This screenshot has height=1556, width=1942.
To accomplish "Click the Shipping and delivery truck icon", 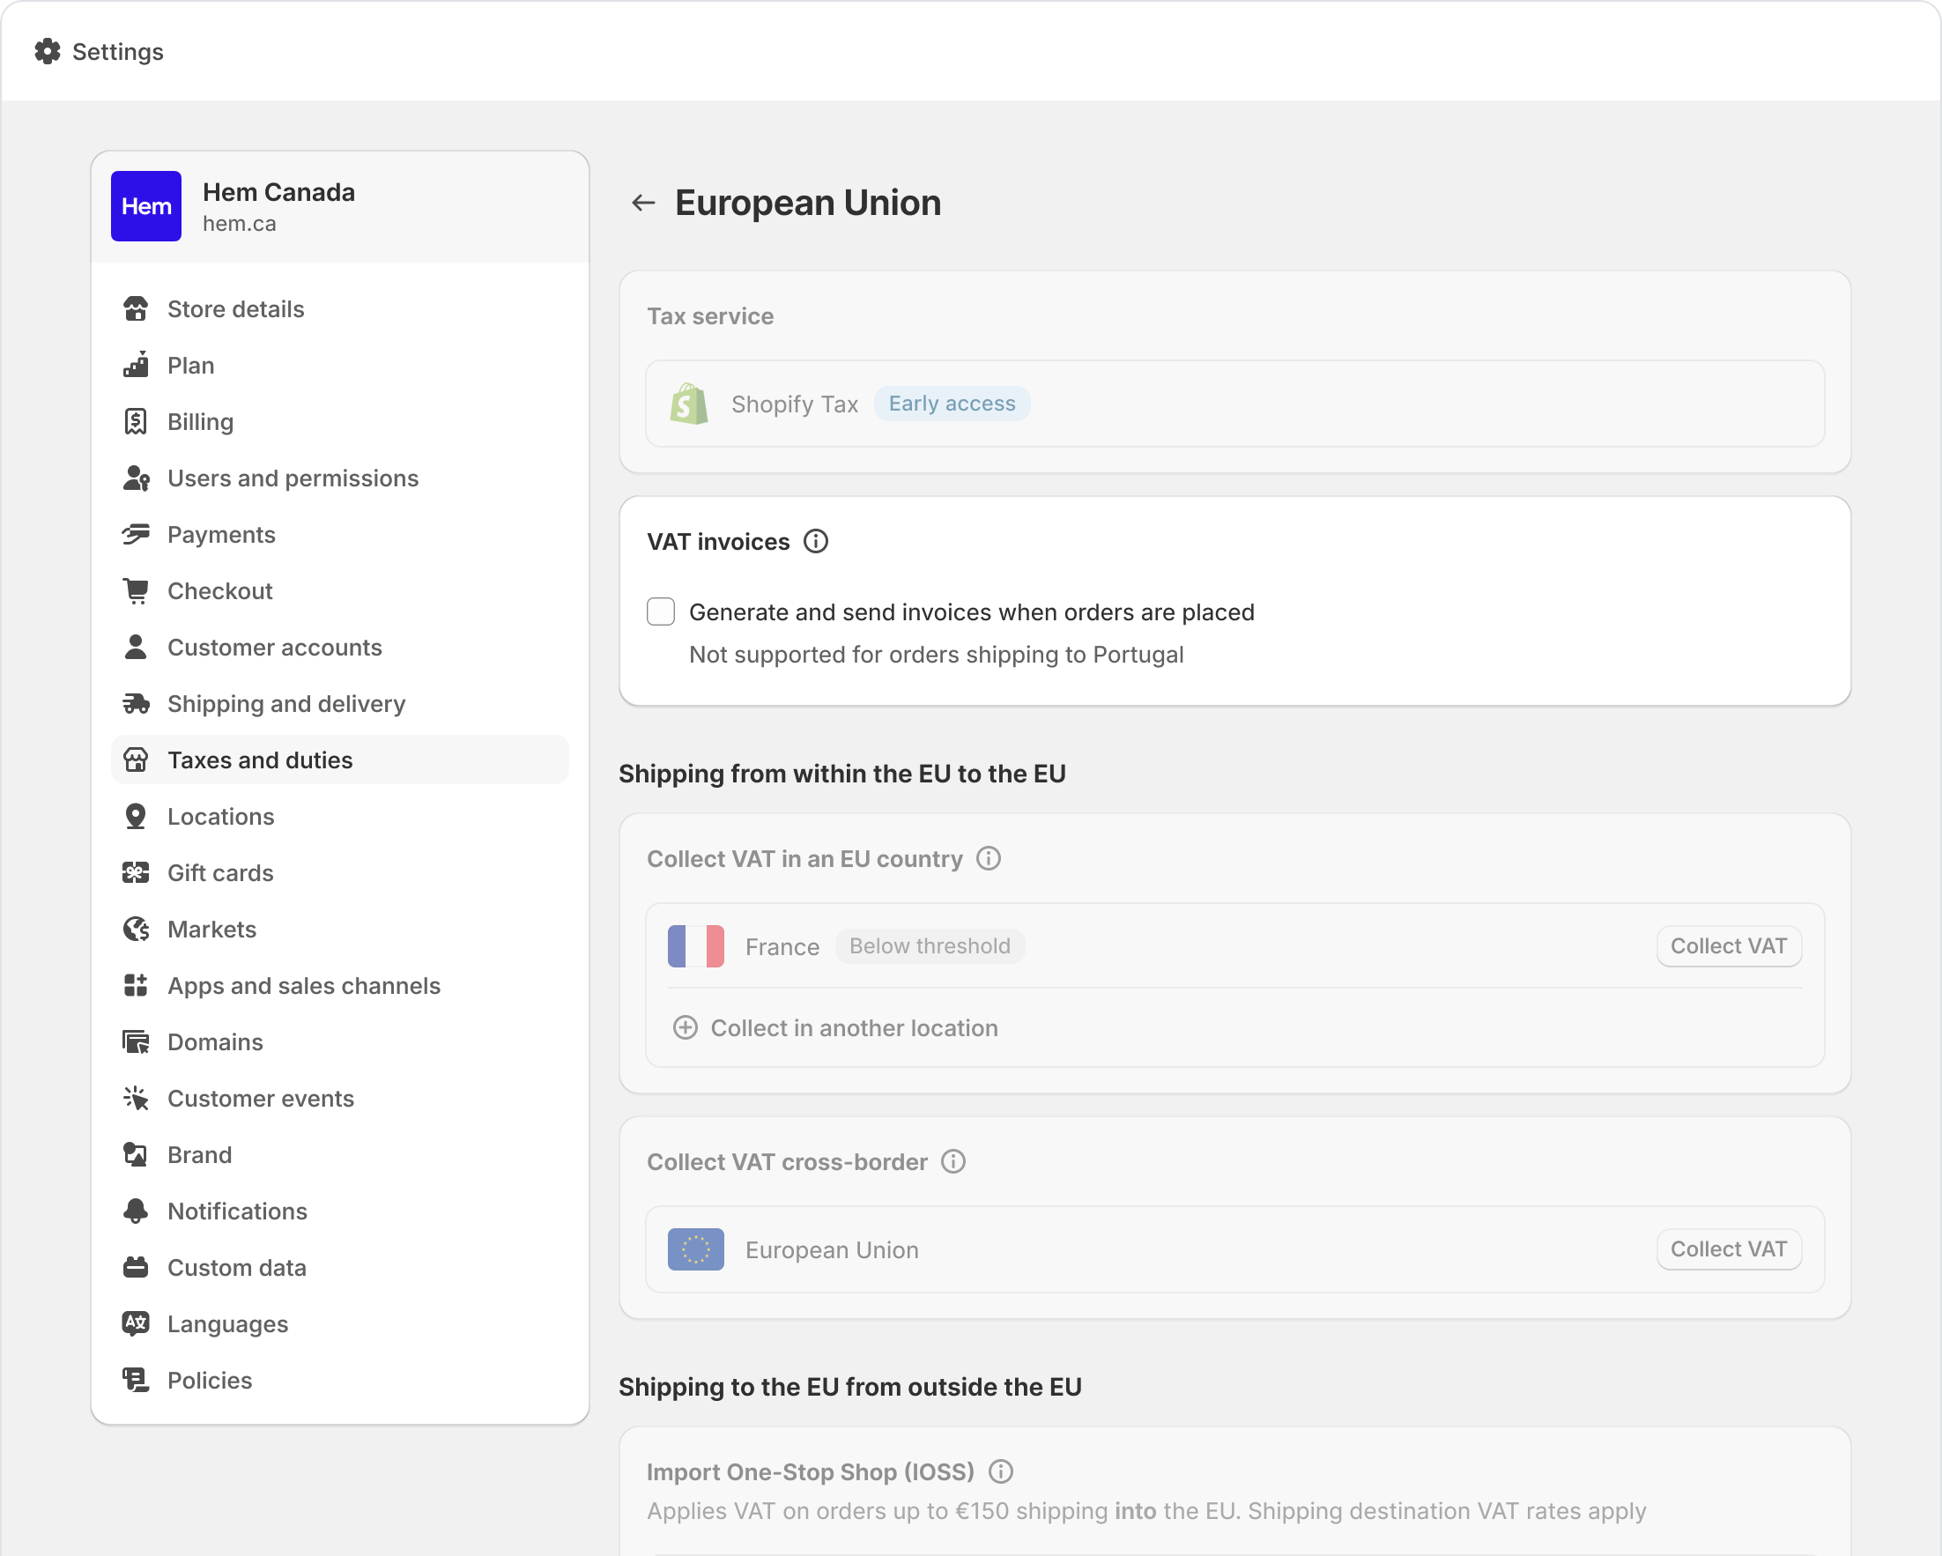I will [x=136, y=704].
